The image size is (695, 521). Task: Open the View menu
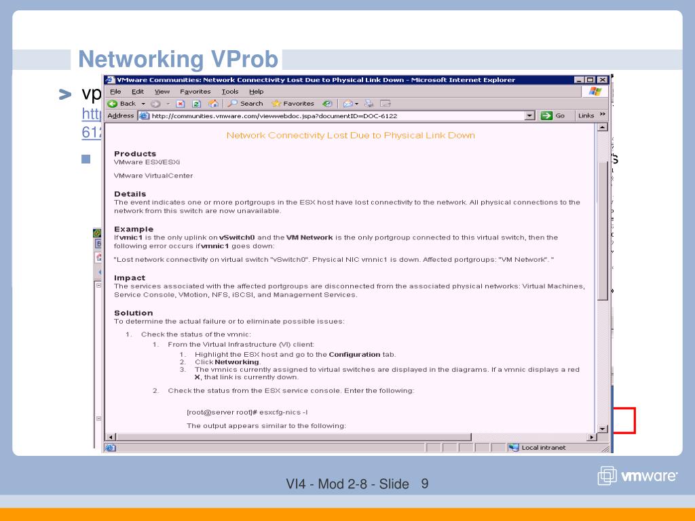(162, 92)
